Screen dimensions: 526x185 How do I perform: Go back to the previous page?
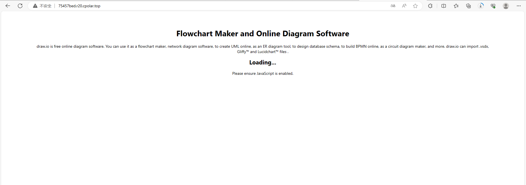pyautogui.click(x=8, y=6)
